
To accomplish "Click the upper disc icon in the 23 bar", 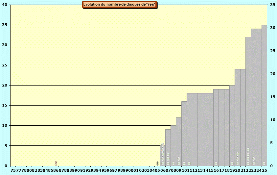I will pos(254,159).
